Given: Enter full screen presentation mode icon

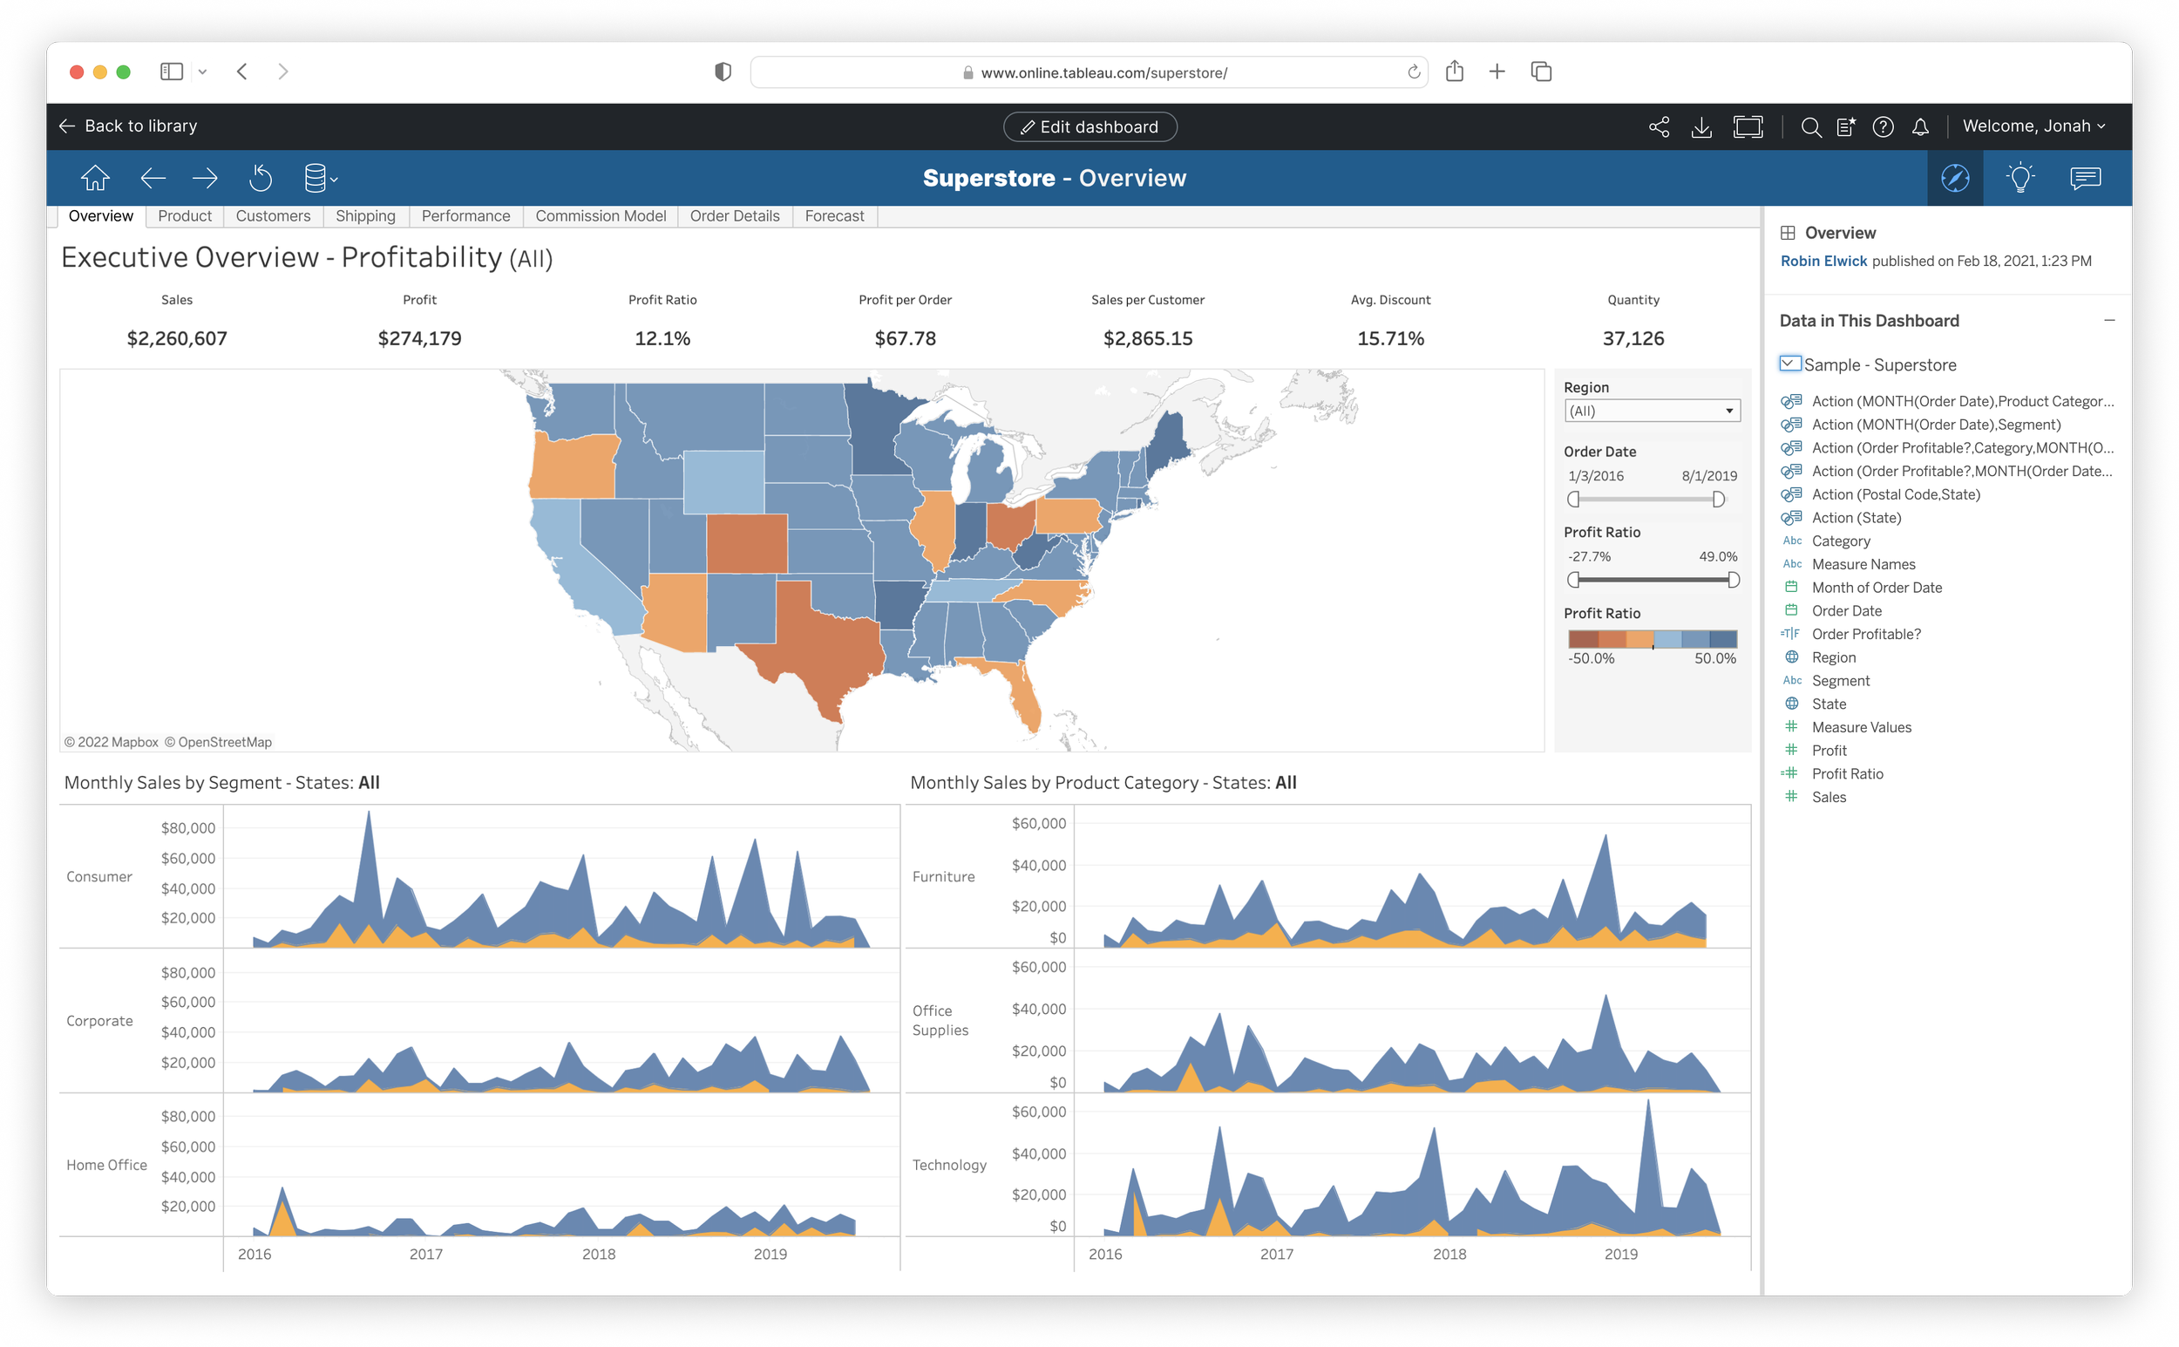Looking at the screenshot, I should (1747, 126).
